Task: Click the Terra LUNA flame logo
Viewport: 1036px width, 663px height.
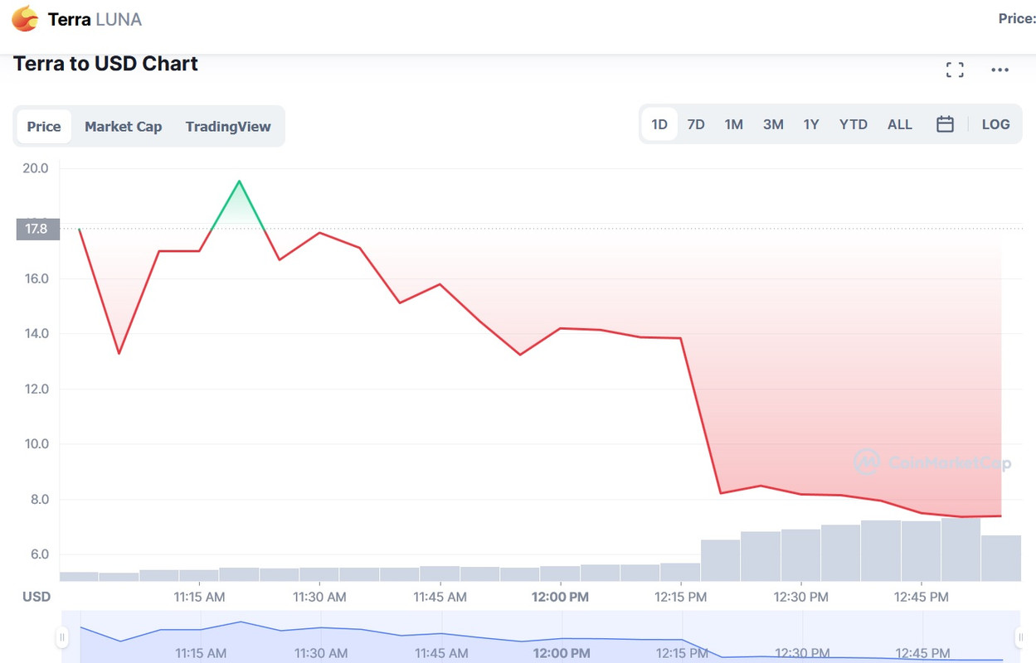Action: tap(25, 18)
